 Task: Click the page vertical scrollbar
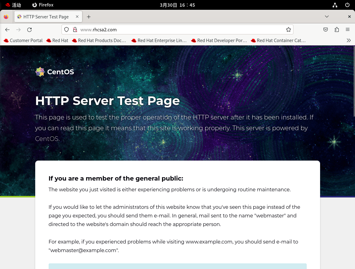coord(354,81)
